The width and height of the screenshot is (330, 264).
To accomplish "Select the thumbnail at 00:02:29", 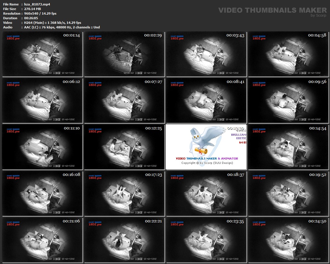I will 124,54.
